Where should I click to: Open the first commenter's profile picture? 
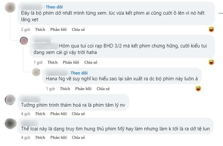(x=10, y=7)
